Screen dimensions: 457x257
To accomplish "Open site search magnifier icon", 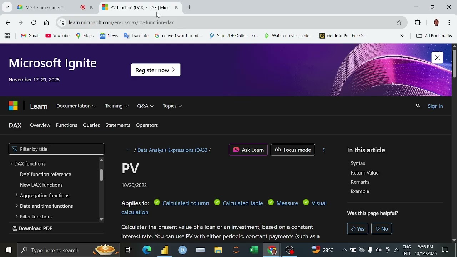I will coord(418,106).
